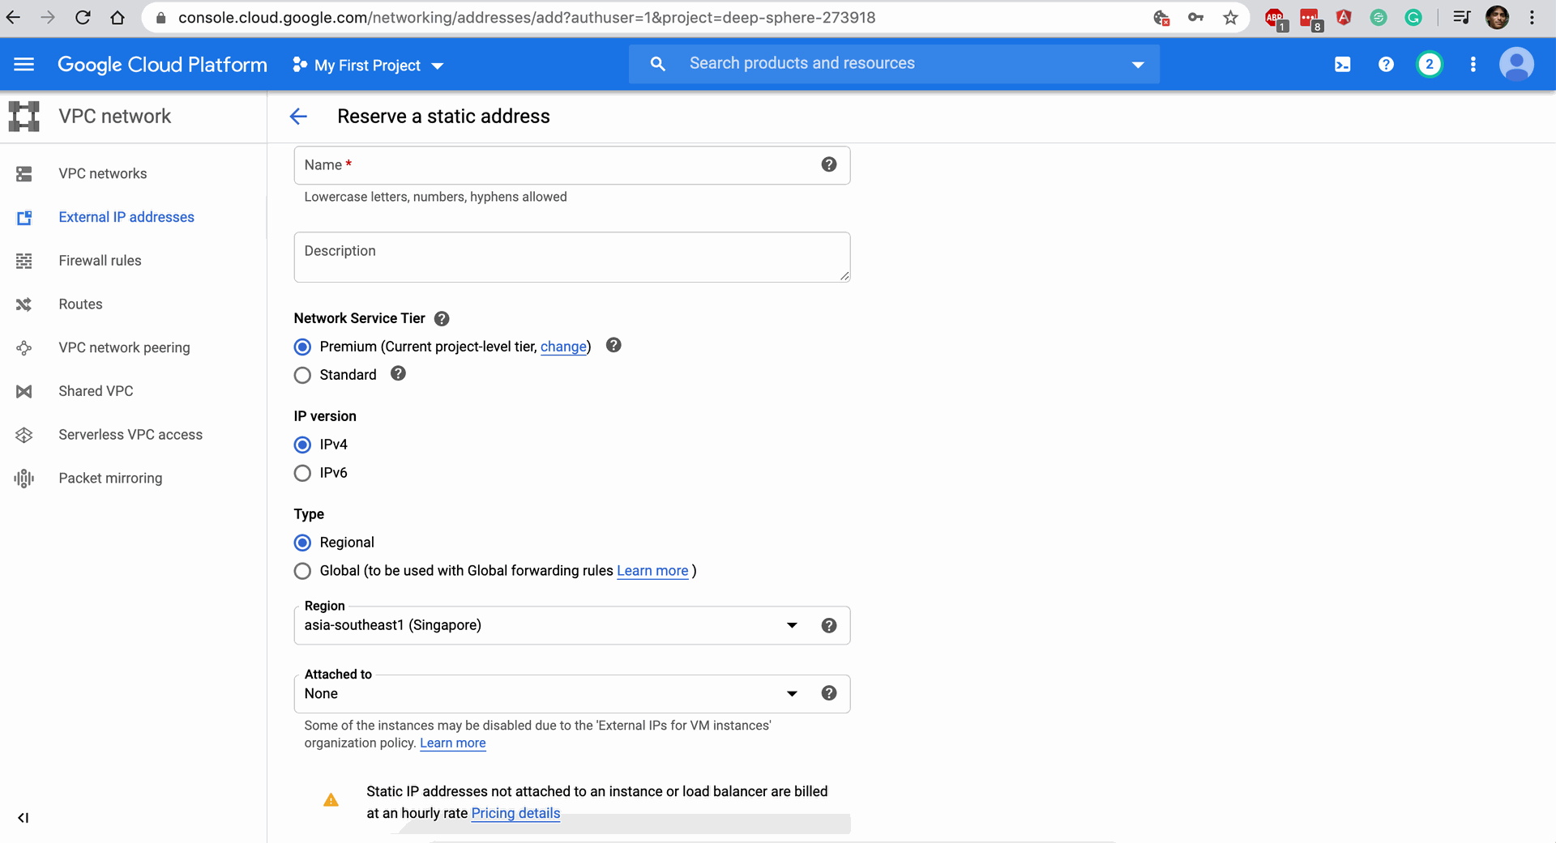The height and width of the screenshot is (843, 1556).
Task: Show help for Standard tier option
Action: pos(398,373)
